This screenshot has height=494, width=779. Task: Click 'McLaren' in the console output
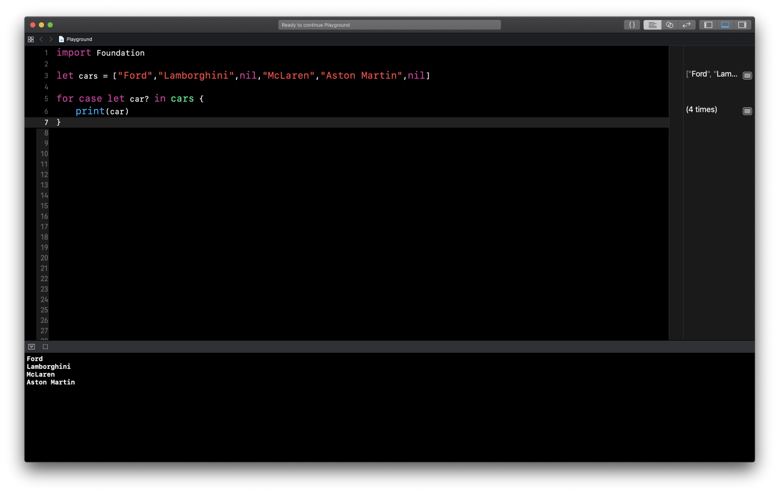[x=41, y=375]
